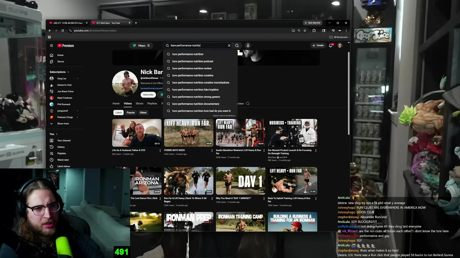The image size is (460, 258).
Task: Go to Home in sidebar
Action: pos(60,55)
